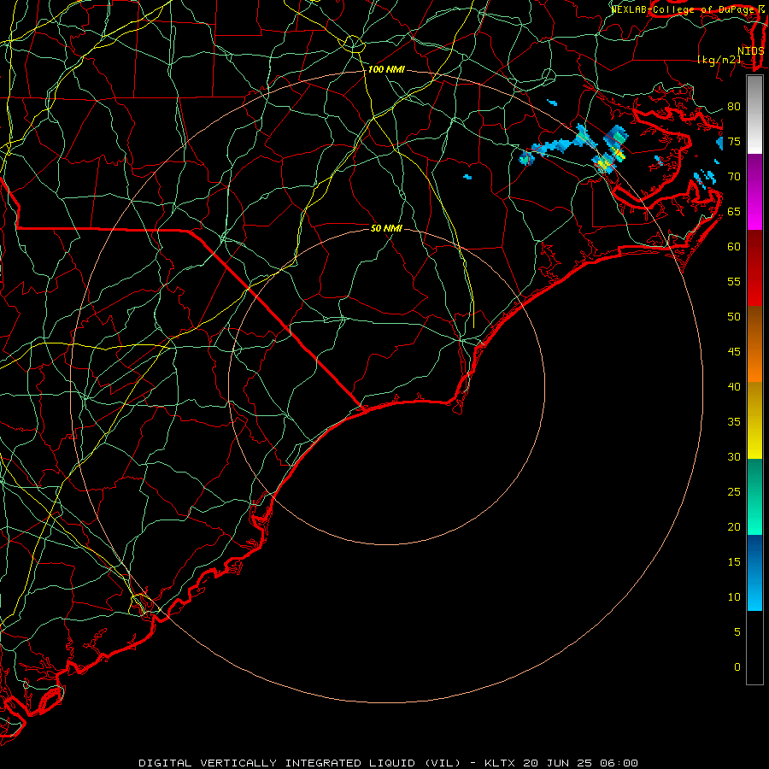Pick the magenta-purple segment of the legend
Image resolution: width=769 pixels, height=769 pixels.
point(754,191)
